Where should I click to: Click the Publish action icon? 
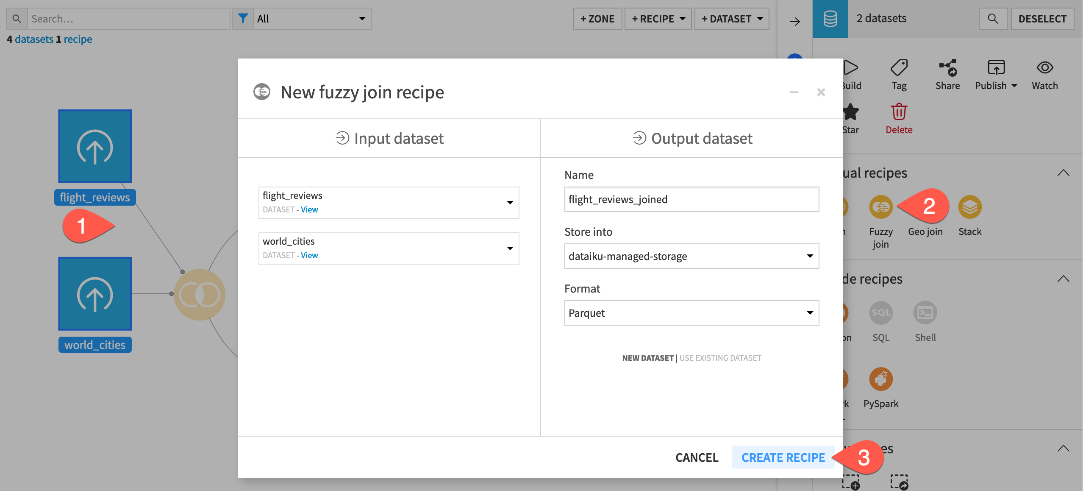996,68
